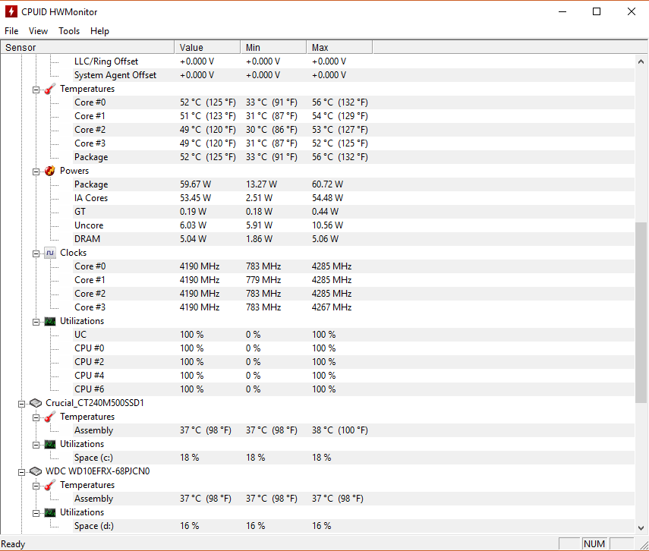Click the 4267 MHz max clock value
Screen dimensions: 649x551
click(x=332, y=307)
